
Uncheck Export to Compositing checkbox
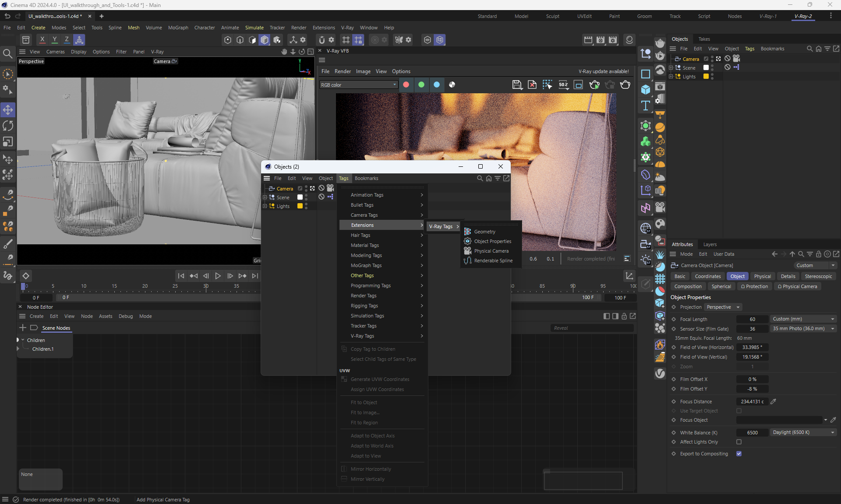click(x=739, y=454)
